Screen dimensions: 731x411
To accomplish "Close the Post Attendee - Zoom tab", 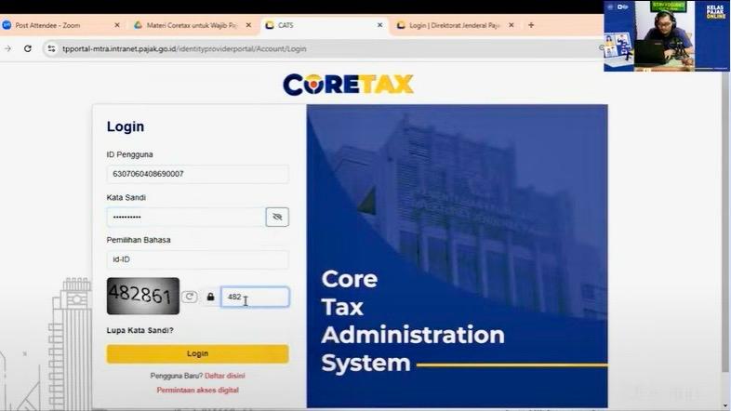I will click(x=116, y=25).
